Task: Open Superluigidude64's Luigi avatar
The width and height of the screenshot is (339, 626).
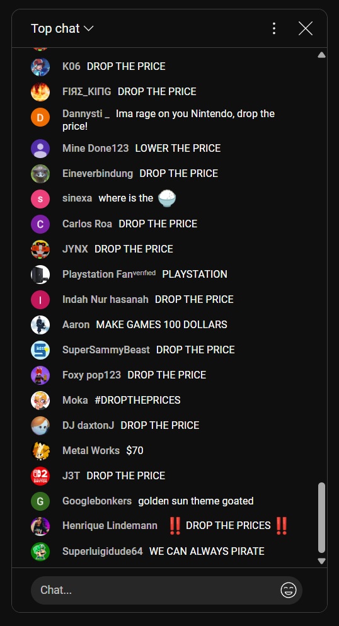Action: 40,551
